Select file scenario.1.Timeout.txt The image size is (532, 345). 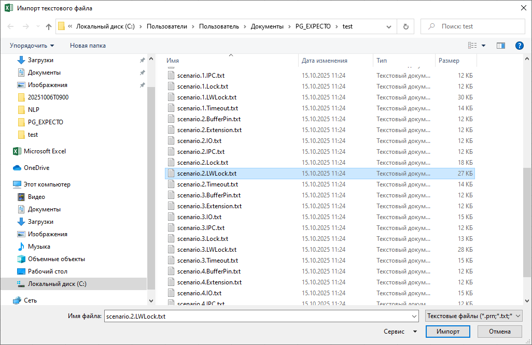coord(319,108)
